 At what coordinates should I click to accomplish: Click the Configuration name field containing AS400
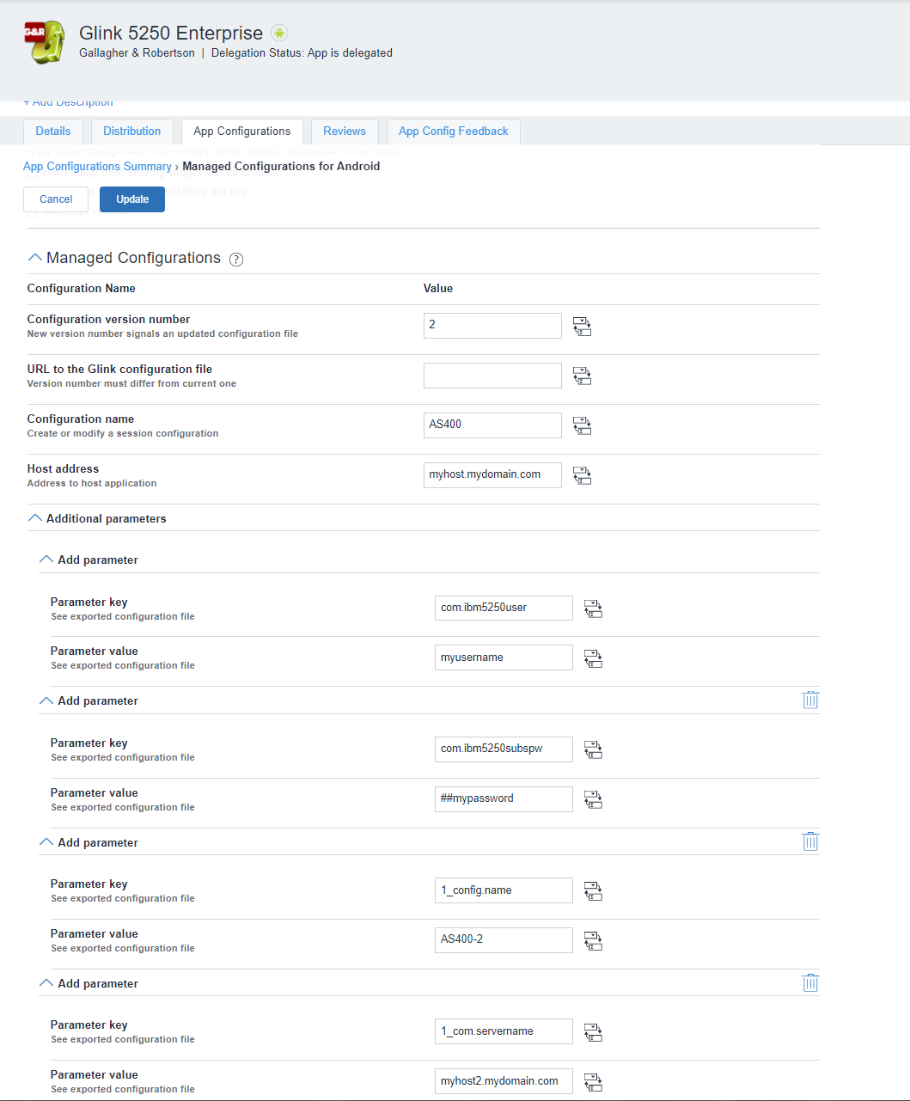[492, 425]
